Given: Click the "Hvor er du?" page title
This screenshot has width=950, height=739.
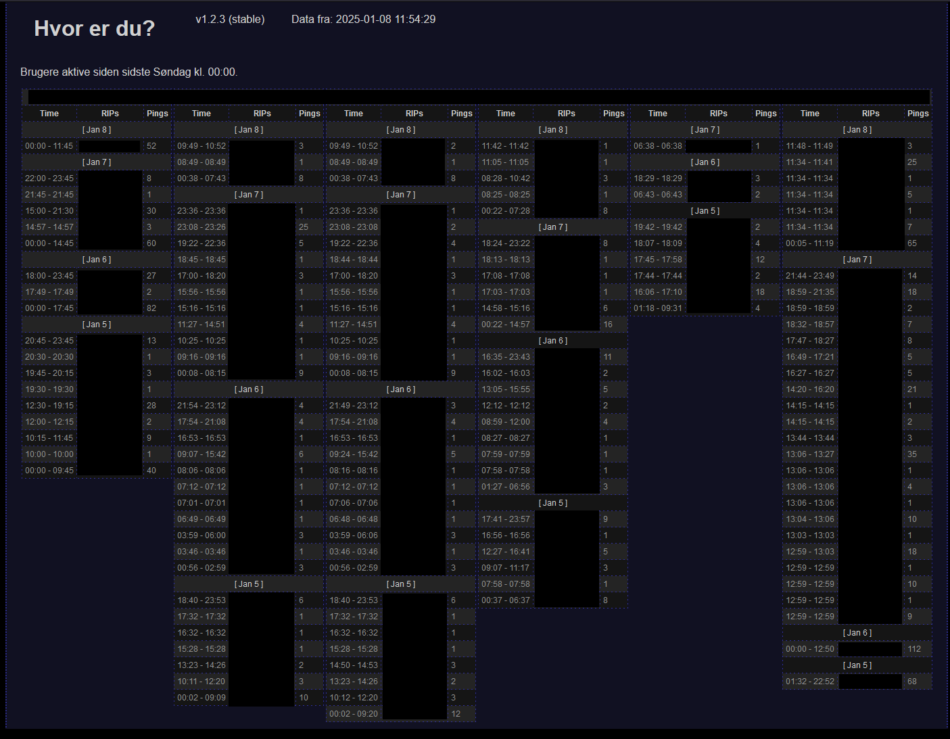Looking at the screenshot, I should pyautogui.click(x=94, y=28).
